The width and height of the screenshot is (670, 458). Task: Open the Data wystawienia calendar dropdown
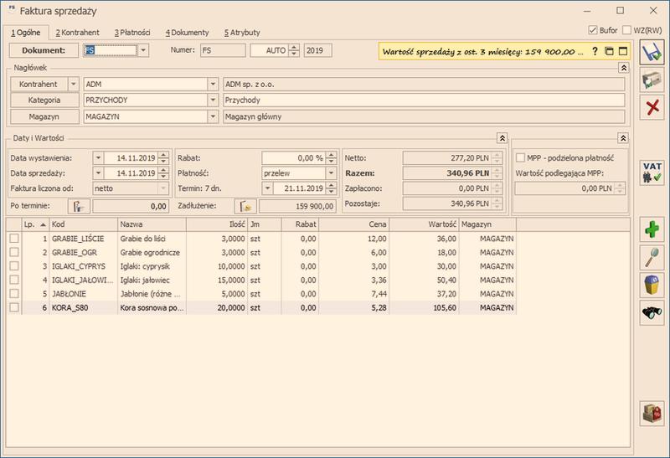[x=98, y=157]
